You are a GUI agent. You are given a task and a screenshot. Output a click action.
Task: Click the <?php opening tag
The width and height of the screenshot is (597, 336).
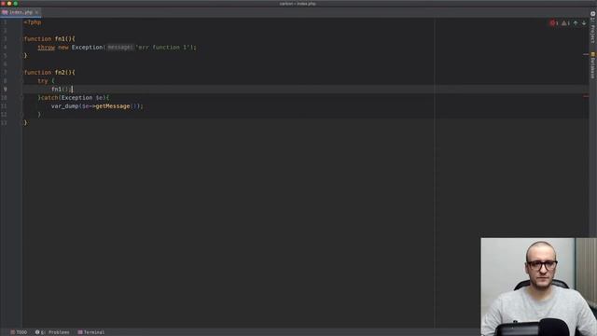point(33,22)
